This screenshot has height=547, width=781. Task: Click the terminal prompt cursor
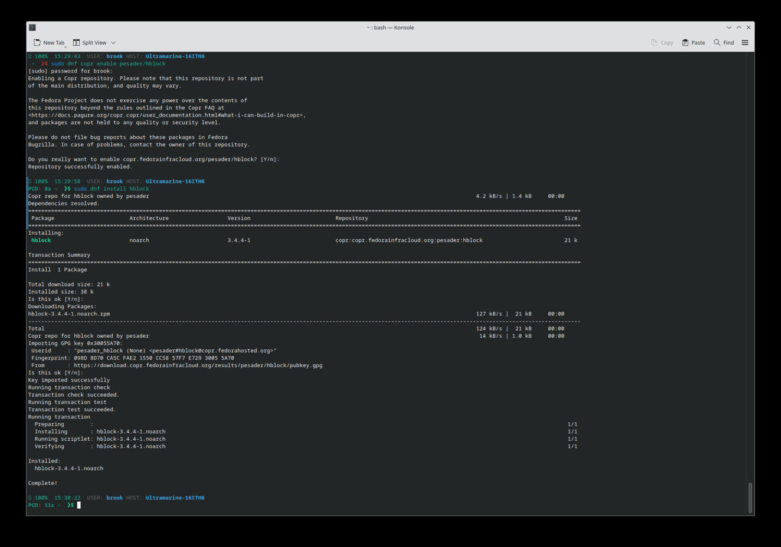[x=78, y=505]
